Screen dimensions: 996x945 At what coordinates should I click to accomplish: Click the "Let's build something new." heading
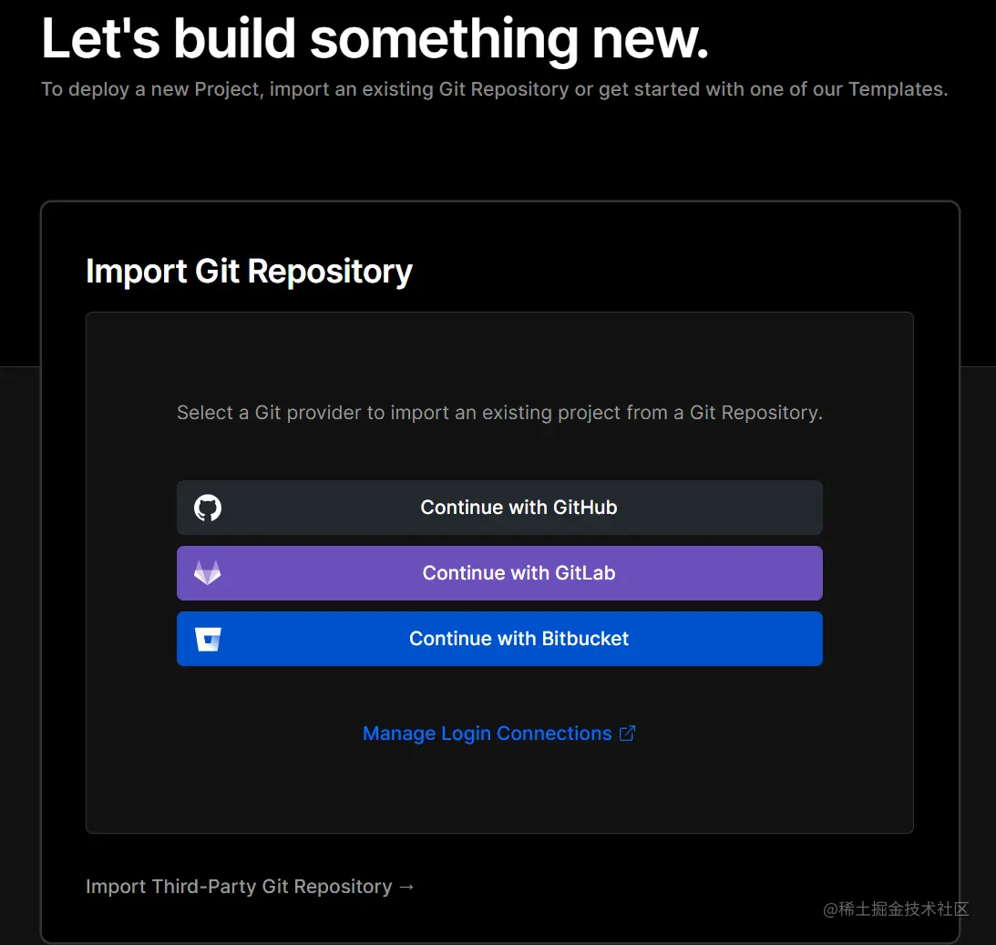[x=375, y=39]
